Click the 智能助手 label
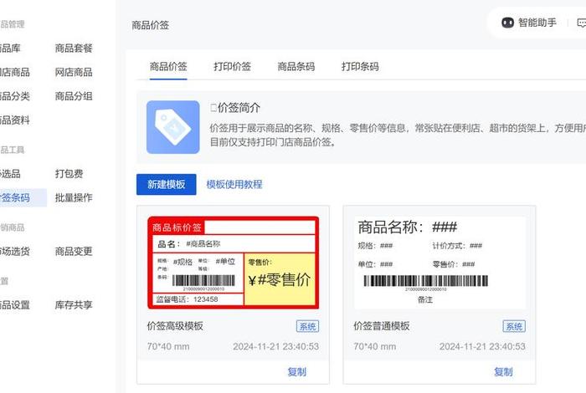The width and height of the screenshot is (586, 393). click(537, 23)
